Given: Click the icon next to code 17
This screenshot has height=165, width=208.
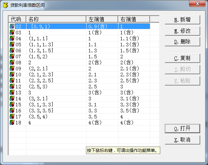Looking at the screenshot, I should coord(12,116).
